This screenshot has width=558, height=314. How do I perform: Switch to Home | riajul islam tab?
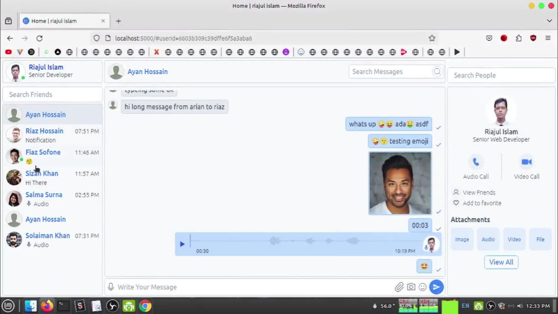[x=64, y=21]
